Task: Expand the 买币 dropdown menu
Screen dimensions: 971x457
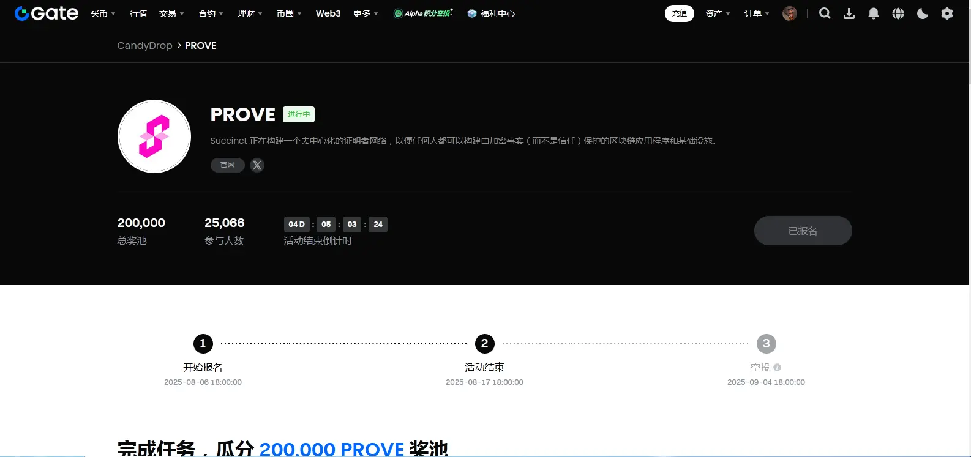Action: [103, 13]
